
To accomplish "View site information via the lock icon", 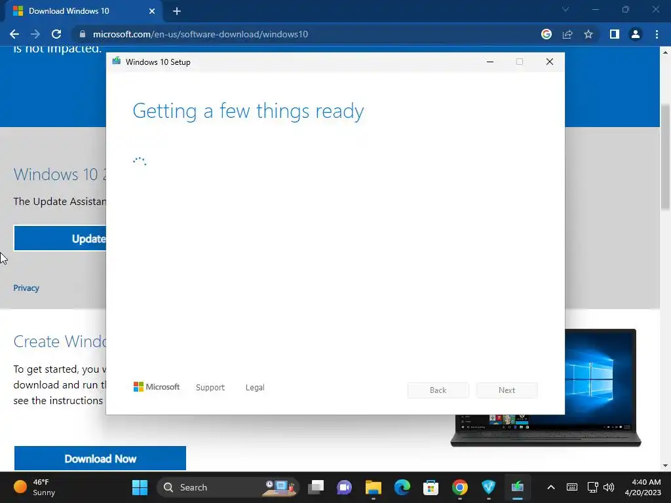I will pos(83,34).
